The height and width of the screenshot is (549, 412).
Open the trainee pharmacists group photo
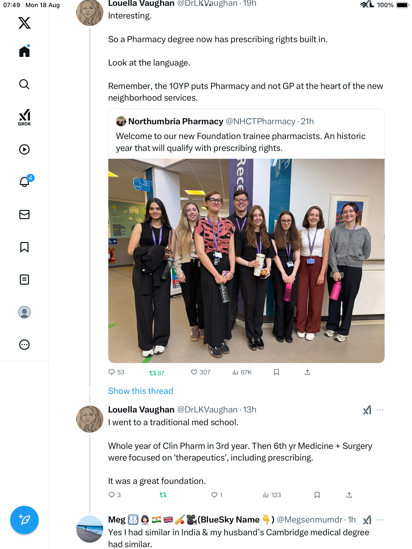point(246,261)
